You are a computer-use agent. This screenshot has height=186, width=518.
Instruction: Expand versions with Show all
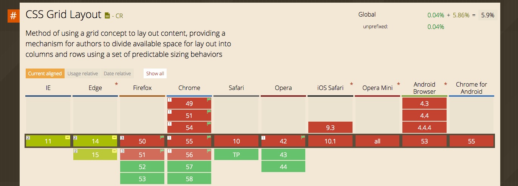pos(155,73)
